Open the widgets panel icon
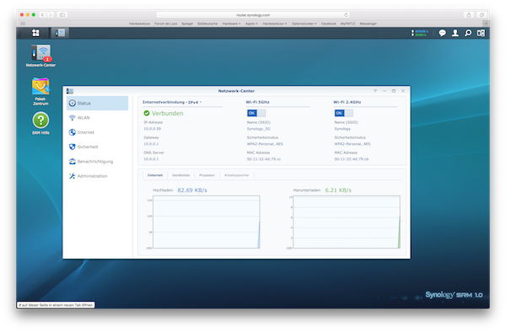The image size is (506, 332). coord(481,33)
